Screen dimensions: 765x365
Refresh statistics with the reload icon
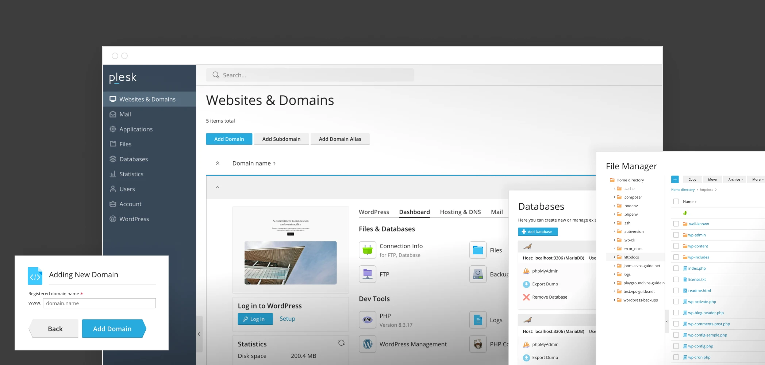(x=341, y=343)
